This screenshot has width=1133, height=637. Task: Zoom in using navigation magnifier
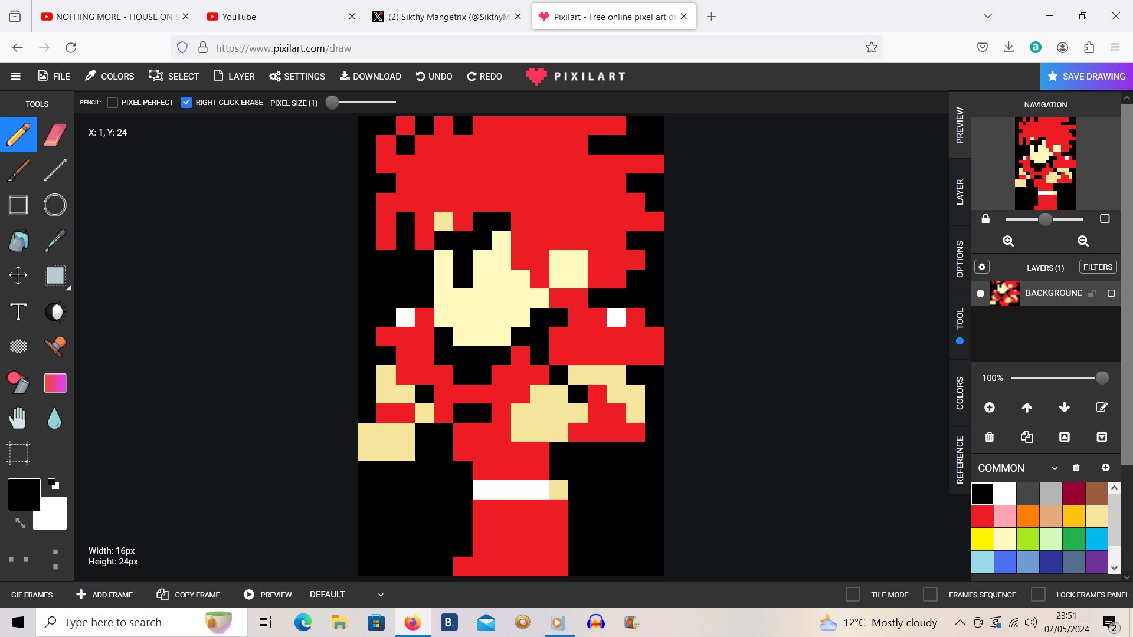(1008, 241)
